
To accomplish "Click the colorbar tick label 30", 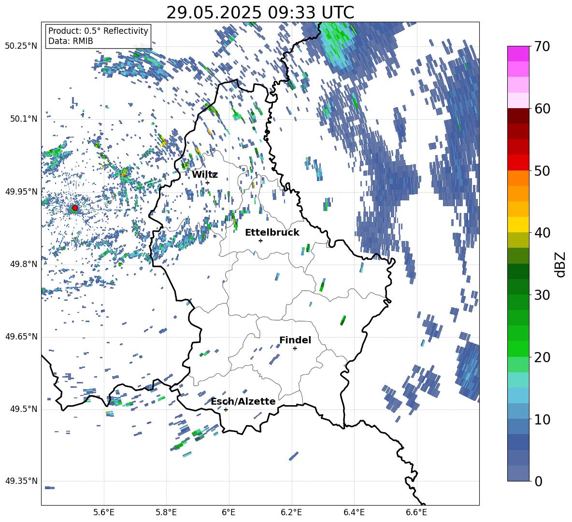I will 542,295.
